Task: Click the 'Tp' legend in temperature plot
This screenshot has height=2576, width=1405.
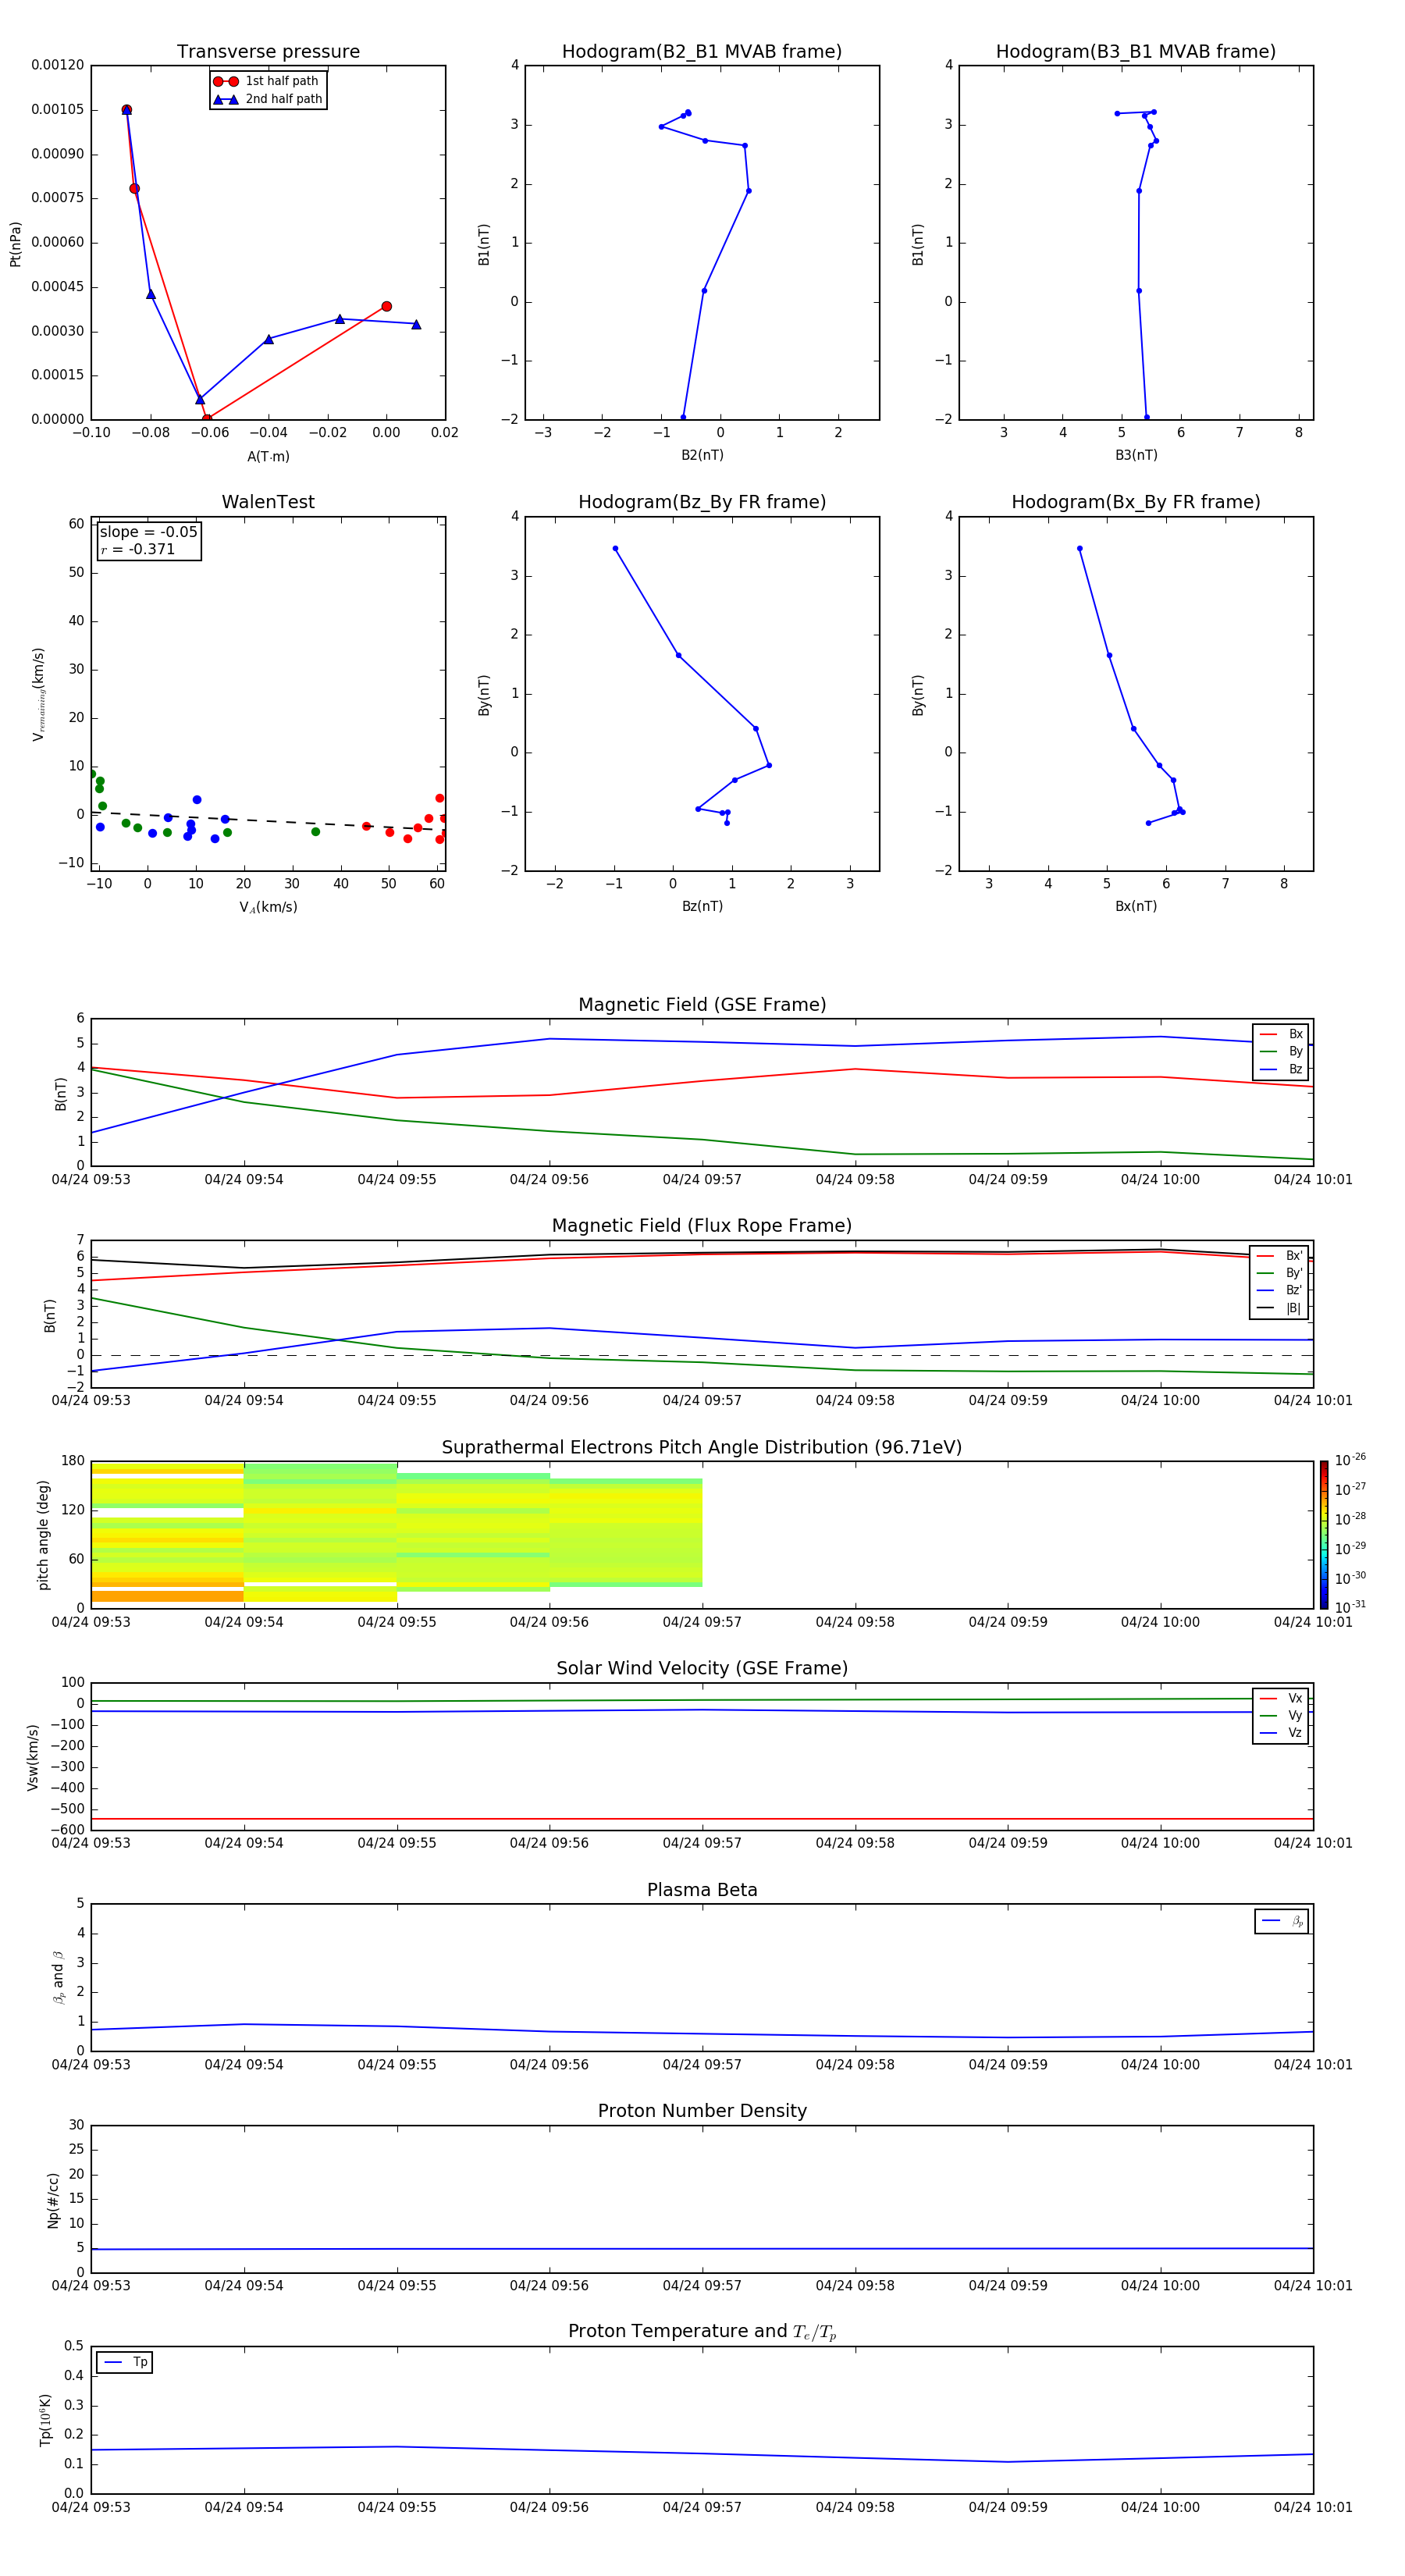Action: click(125, 2362)
